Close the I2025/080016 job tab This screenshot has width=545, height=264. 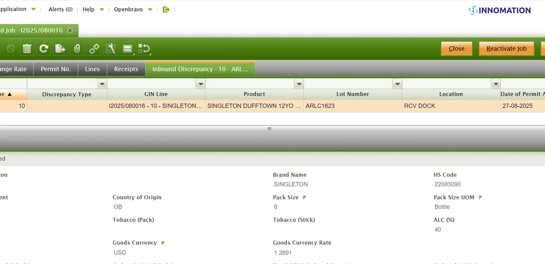(x=70, y=30)
